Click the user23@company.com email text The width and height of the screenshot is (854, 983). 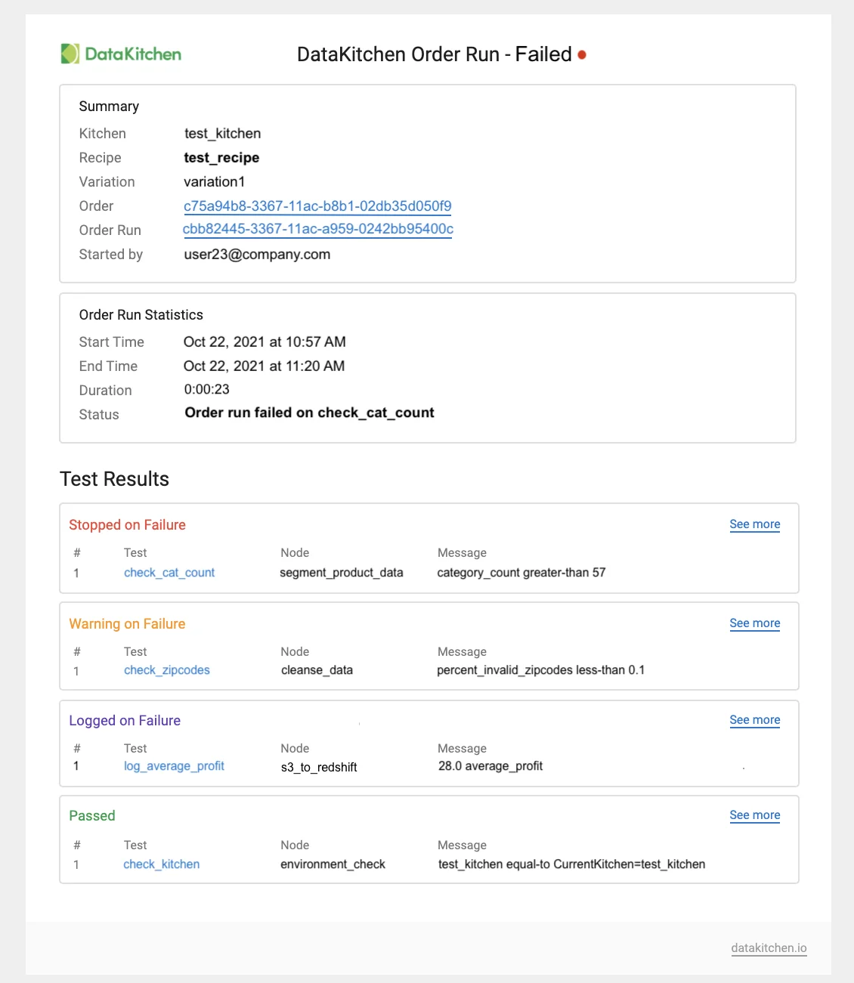click(257, 255)
